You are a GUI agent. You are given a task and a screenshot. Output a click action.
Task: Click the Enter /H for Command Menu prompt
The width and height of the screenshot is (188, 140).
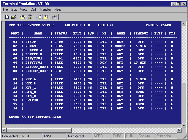click(35, 117)
